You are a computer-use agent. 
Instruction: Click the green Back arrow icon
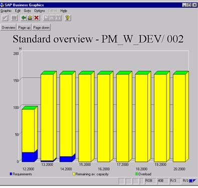point(24,18)
